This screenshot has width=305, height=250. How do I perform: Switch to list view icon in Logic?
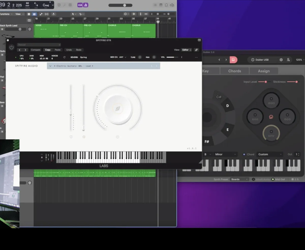(34, 14)
